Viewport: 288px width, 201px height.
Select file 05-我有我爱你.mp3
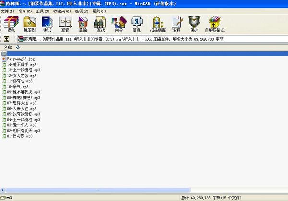[x=24, y=114]
